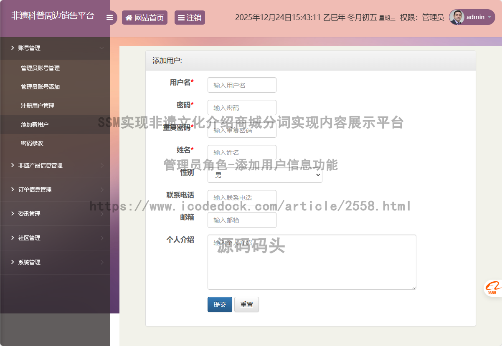
Task: Click the 用户名 username input field
Action: coord(242,85)
